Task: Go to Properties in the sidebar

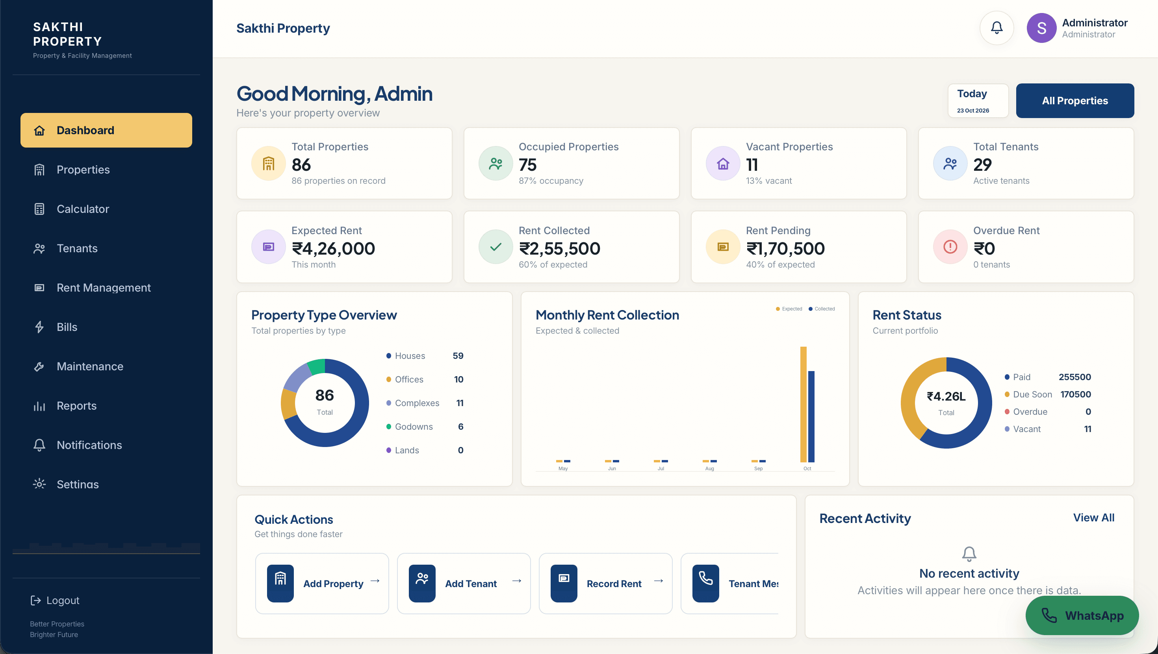Action: click(106, 170)
